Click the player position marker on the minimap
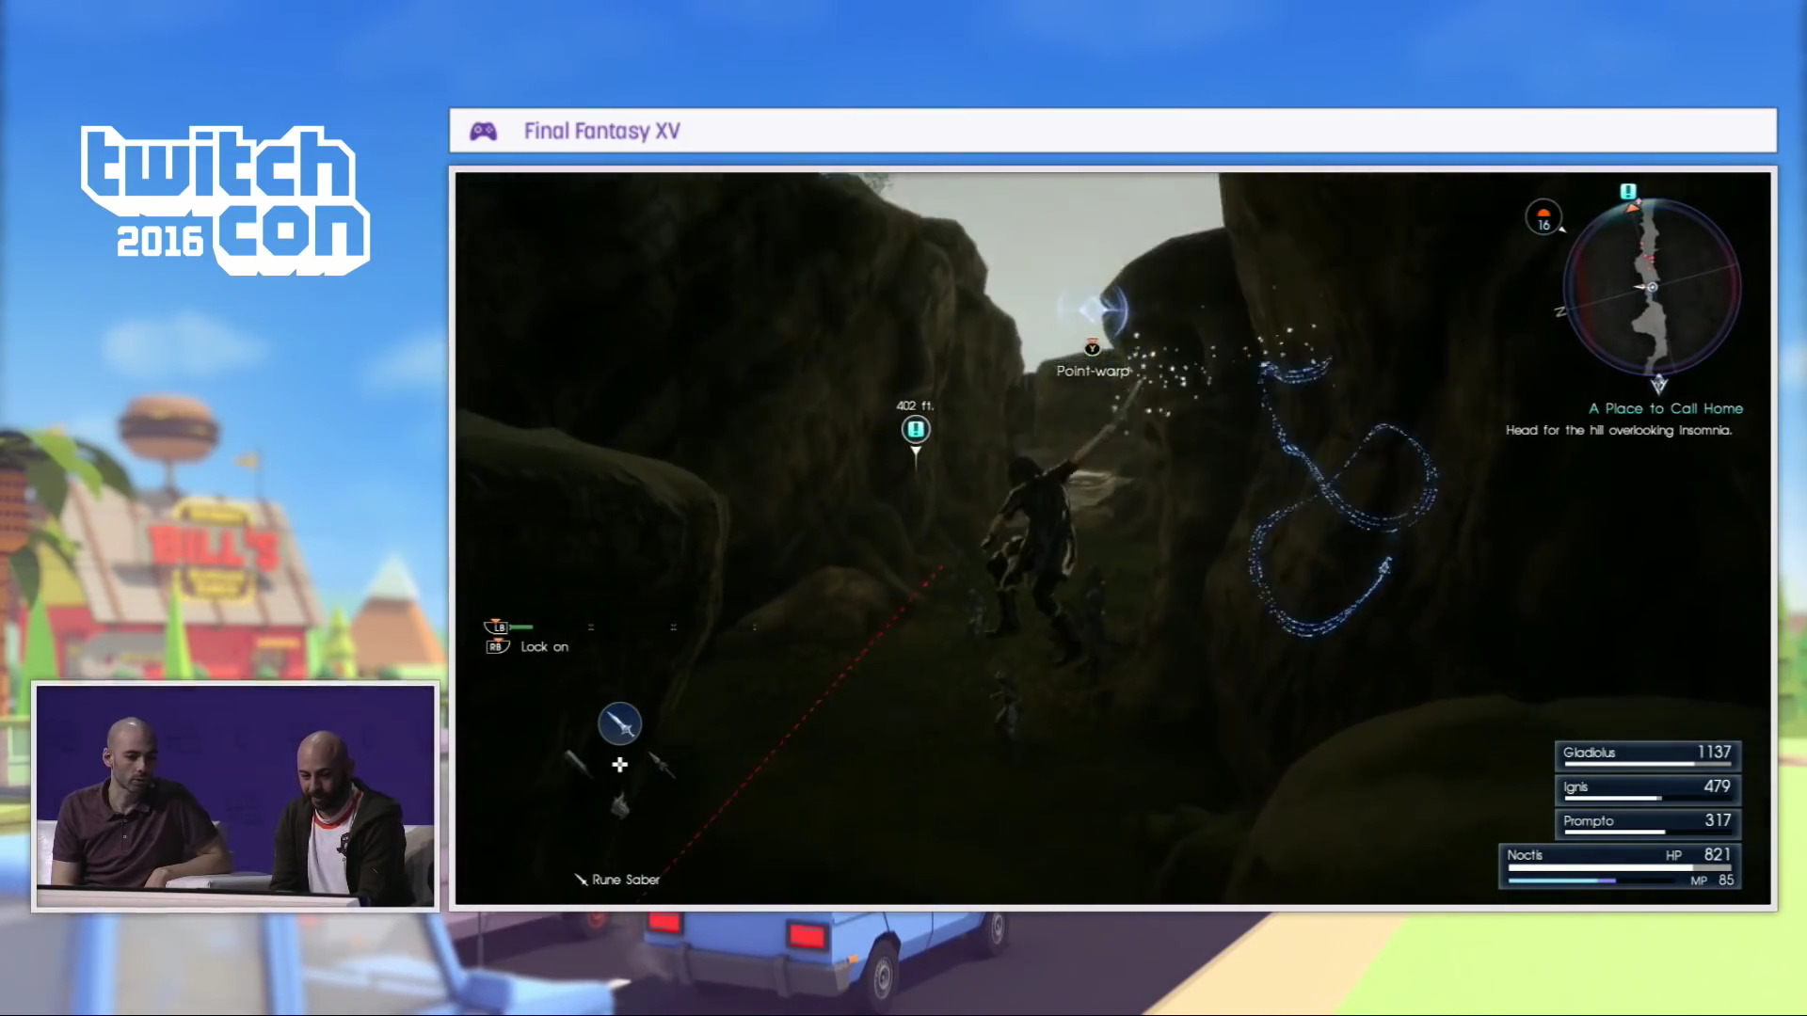This screenshot has height=1016, width=1807. (1651, 287)
